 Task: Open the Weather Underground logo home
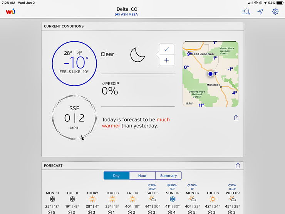click(10, 12)
